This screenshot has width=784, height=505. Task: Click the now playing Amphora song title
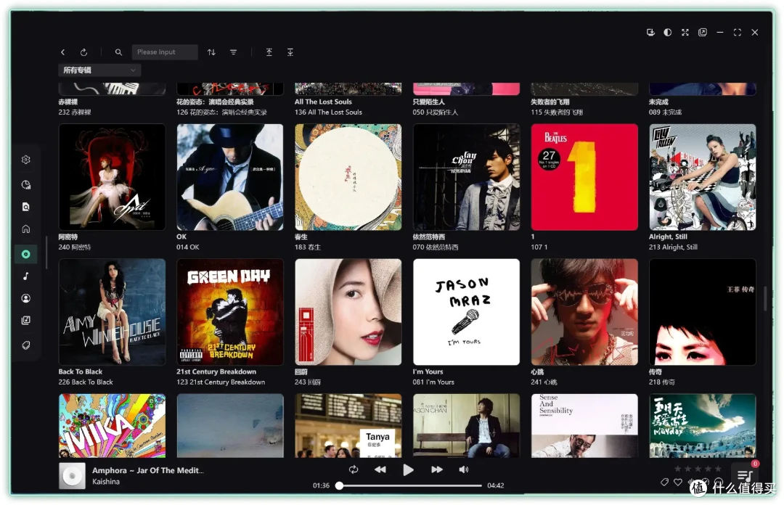coord(147,470)
